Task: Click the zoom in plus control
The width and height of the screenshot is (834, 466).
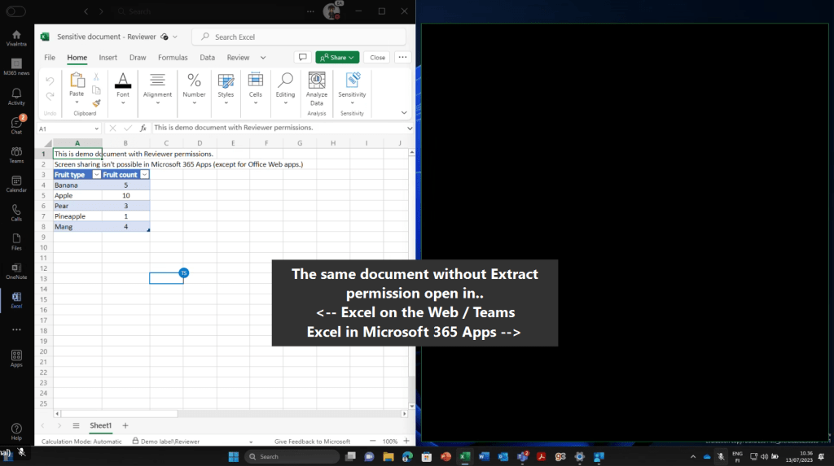Action: 406,442
